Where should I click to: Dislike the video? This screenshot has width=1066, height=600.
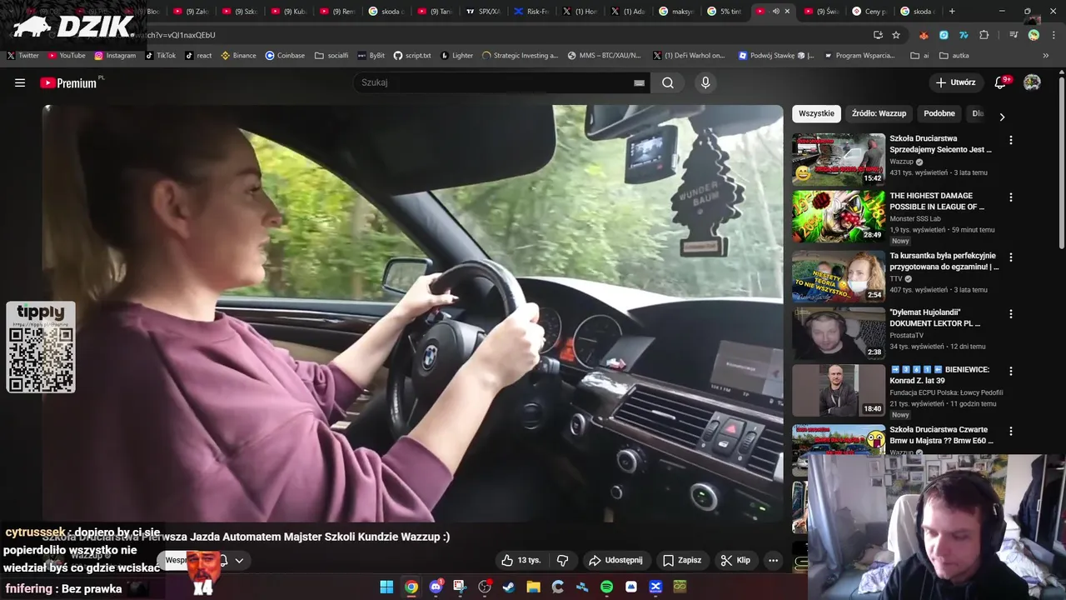click(562, 560)
